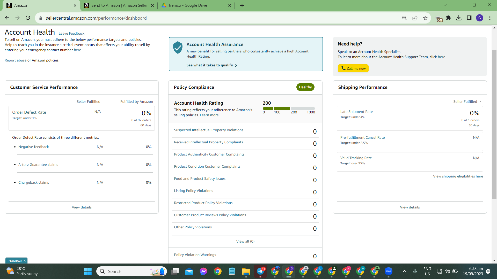Close the Send to Amazon tab
This screenshot has width=497, height=279.
(x=152, y=5)
